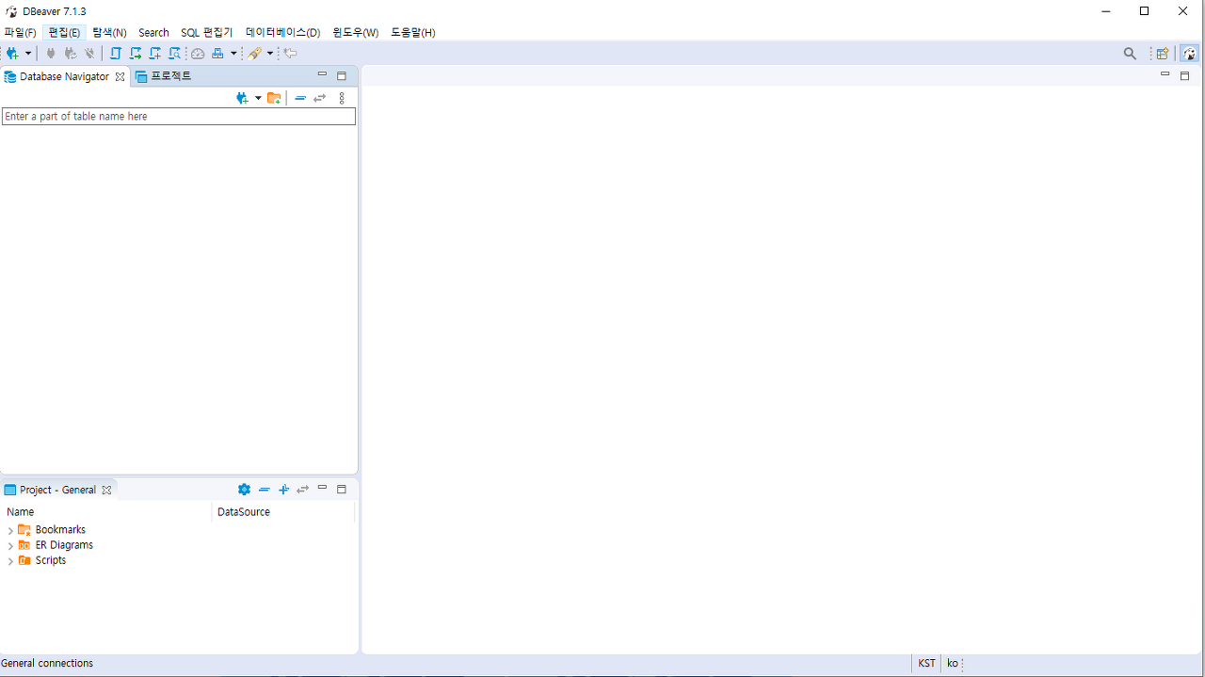Maximize the Project - General panel
This screenshot has height=677, width=1205.
[342, 489]
